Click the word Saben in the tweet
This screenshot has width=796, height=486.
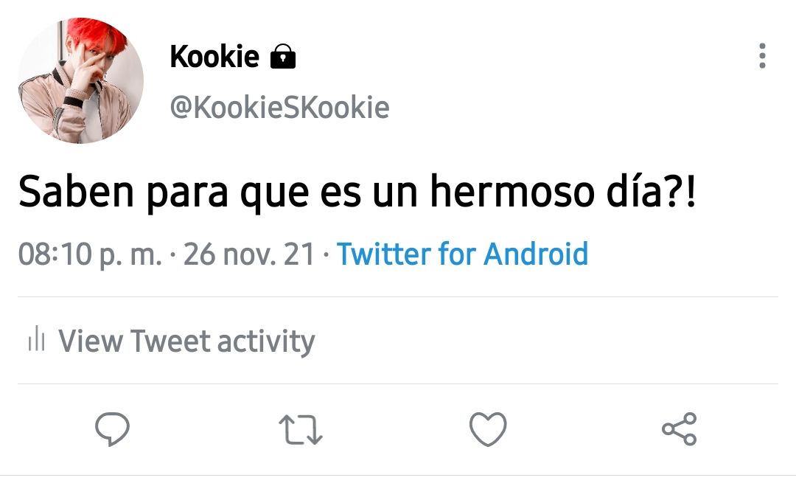[x=76, y=192]
